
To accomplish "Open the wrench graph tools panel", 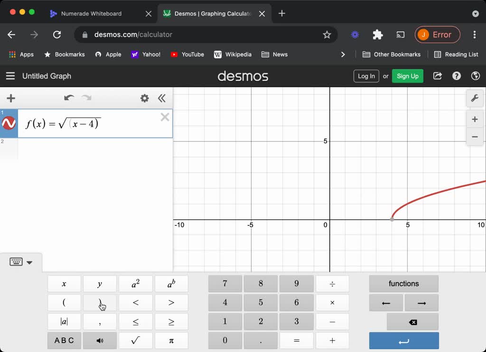I will pos(475,98).
